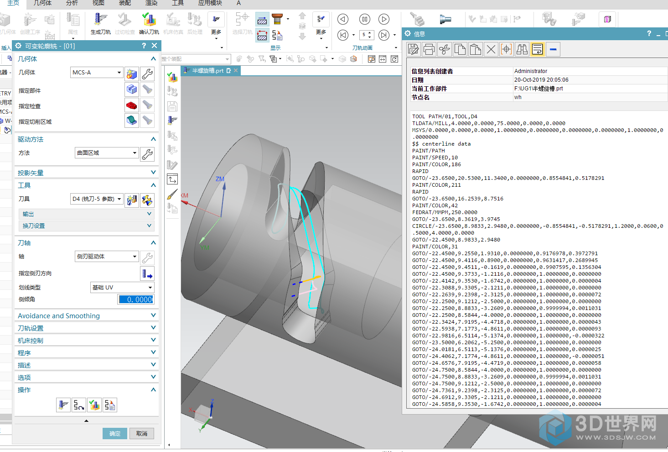Copy icon in 信息 window

point(460,49)
